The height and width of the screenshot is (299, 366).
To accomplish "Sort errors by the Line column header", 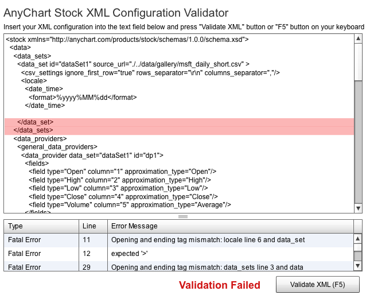I will point(92,226).
